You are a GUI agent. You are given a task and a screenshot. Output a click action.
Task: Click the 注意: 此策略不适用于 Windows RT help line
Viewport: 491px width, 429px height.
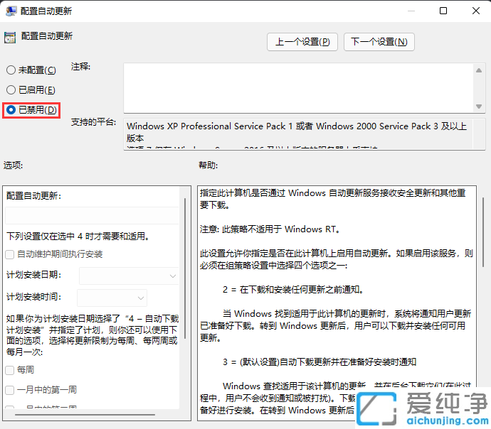(x=270, y=229)
